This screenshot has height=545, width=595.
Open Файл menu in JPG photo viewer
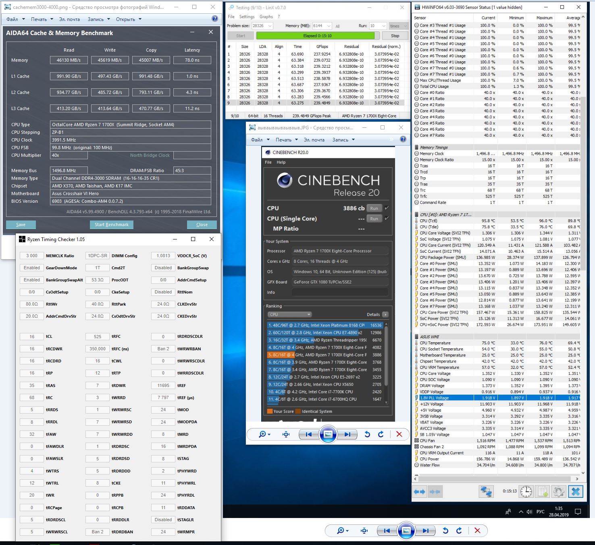260,139
